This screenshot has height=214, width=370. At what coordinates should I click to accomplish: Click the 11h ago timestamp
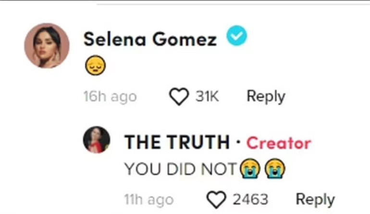(x=148, y=199)
